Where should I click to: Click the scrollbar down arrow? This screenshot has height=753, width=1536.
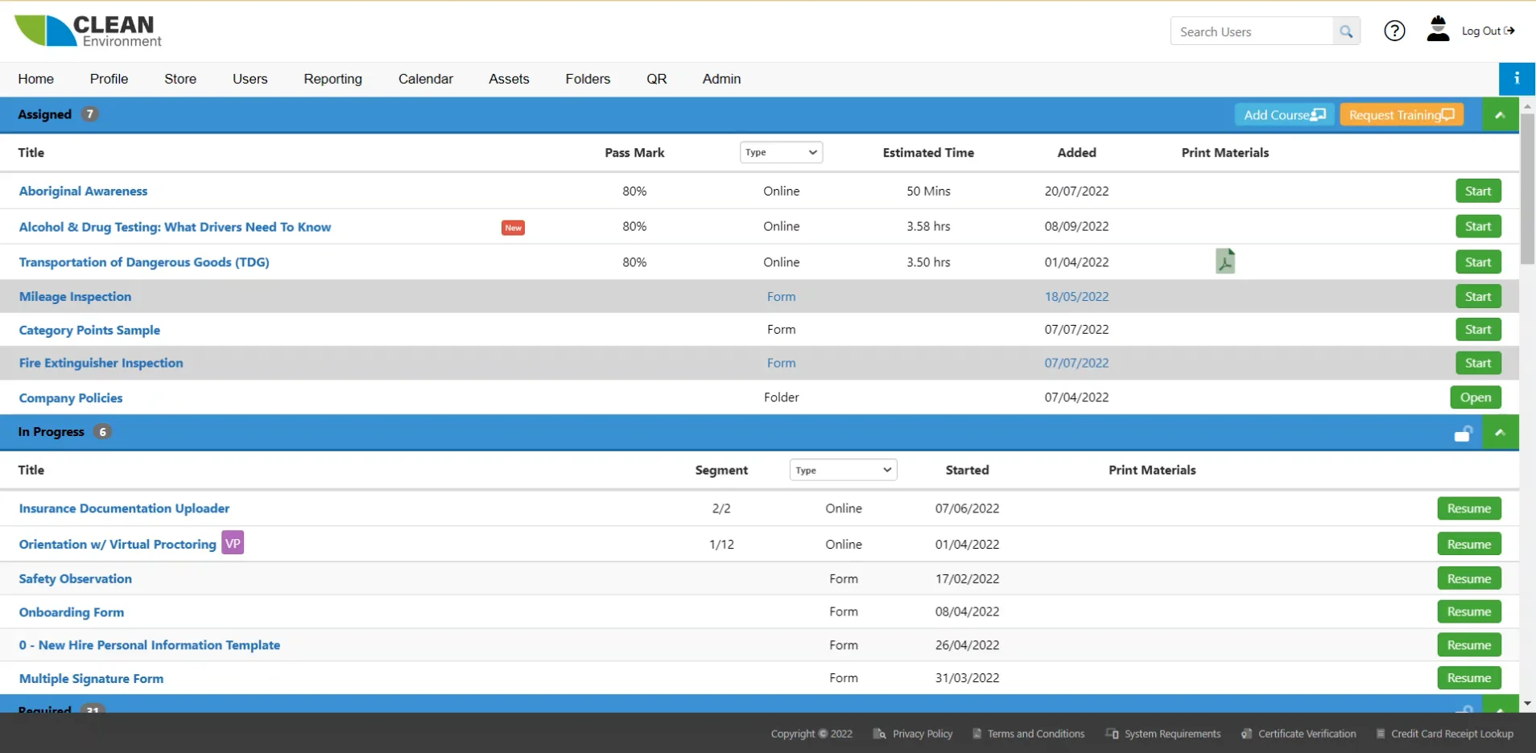1526,703
